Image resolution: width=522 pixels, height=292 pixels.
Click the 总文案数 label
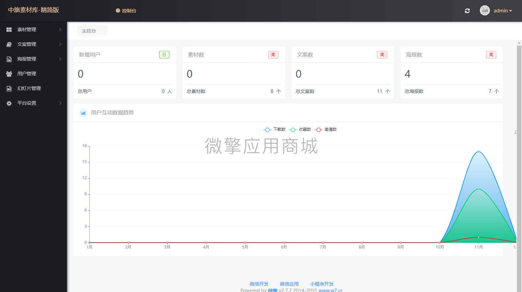305,91
